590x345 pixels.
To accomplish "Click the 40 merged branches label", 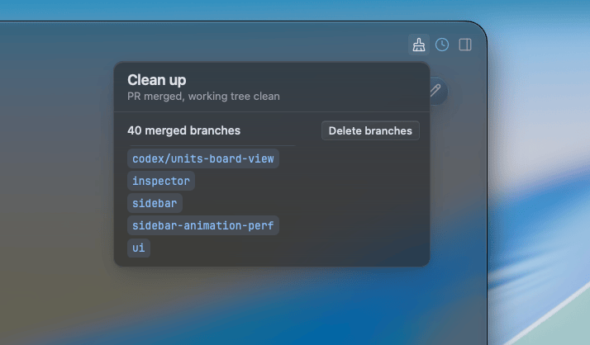I will pyautogui.click(x=183, y=130).
